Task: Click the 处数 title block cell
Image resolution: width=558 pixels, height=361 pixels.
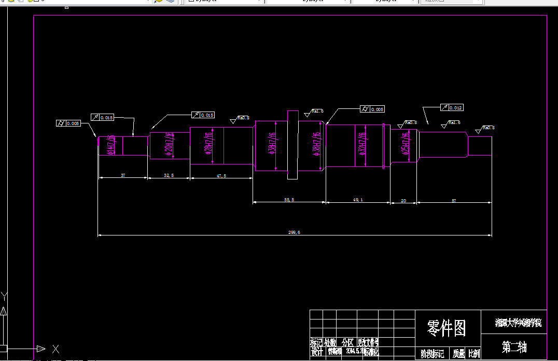Action: tap(330, 342)
